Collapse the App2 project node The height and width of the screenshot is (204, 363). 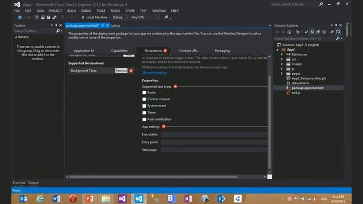pyautogui.click(x=277, y=50)
